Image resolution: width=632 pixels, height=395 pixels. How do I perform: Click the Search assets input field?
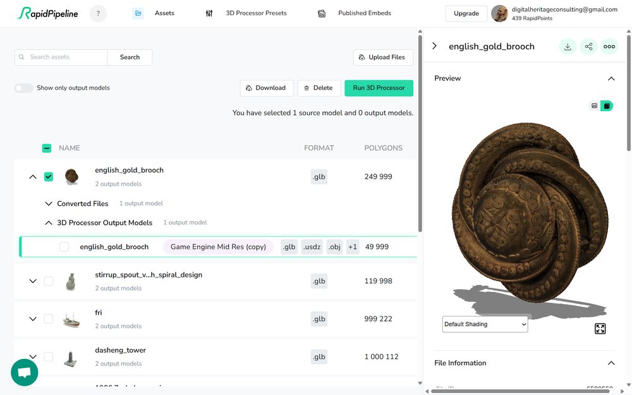61,58
